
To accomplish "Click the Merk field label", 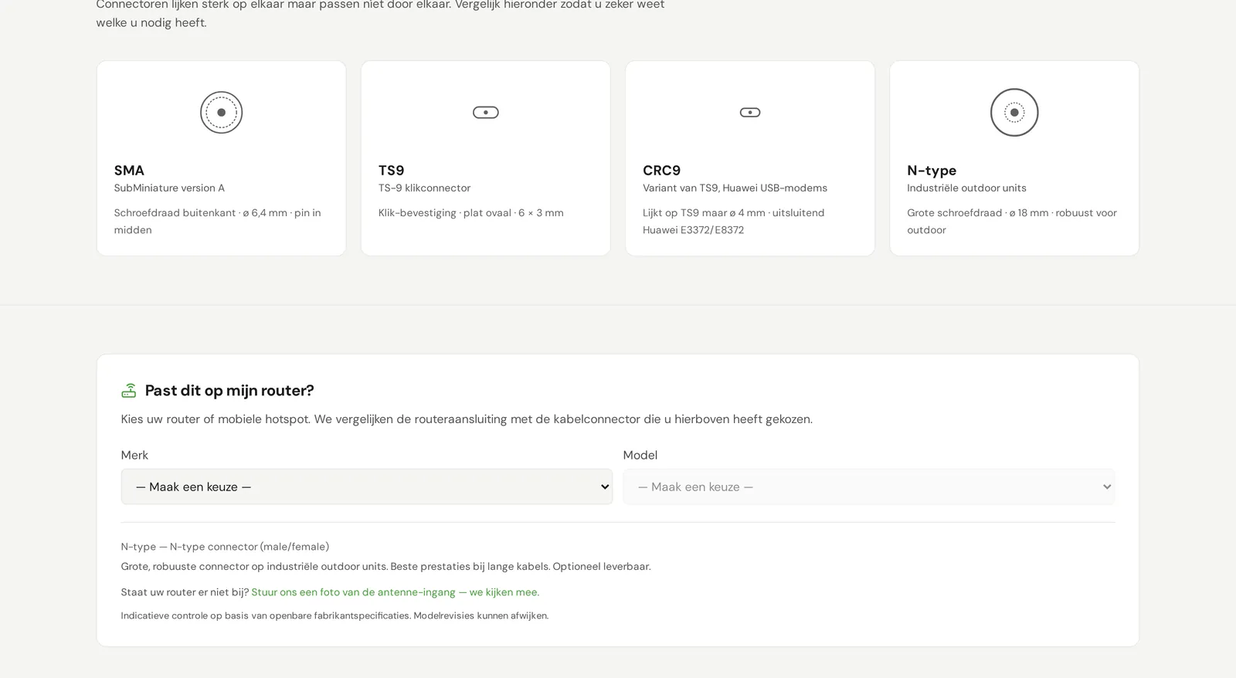I will click(x=134, y=456).
